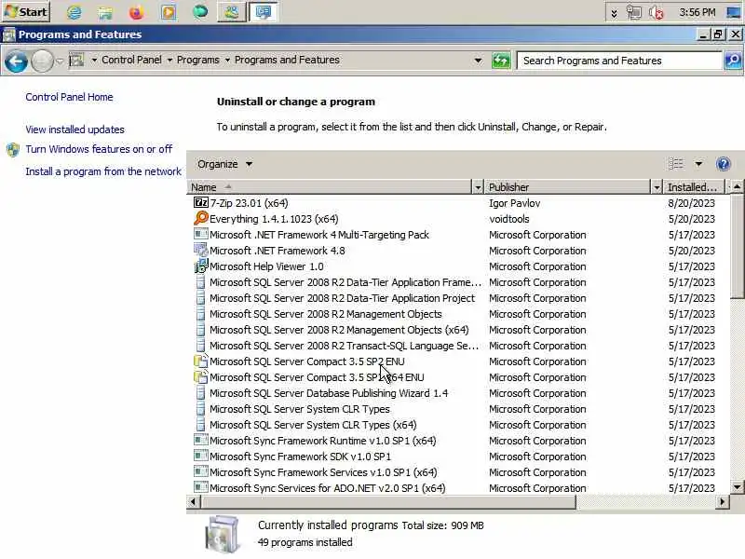
Task: Expand the Programs breadcrumb arrow
Action: click(227, 60)
